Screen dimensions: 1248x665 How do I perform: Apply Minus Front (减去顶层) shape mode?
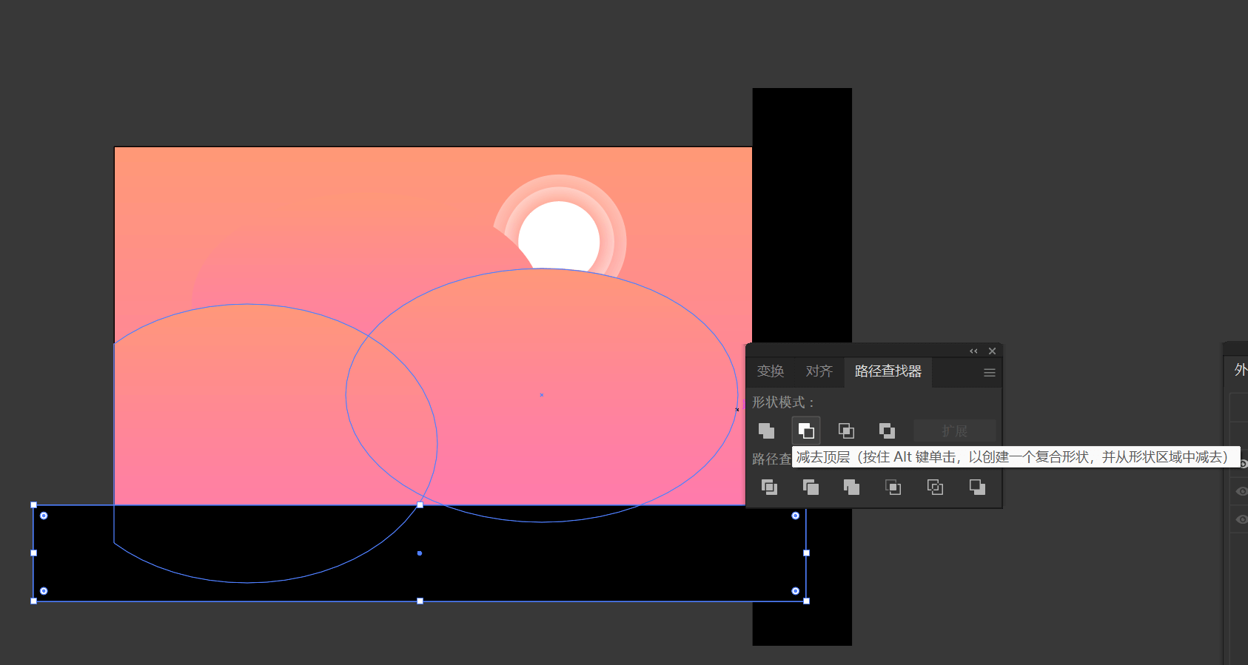click(x=806, y=431)
